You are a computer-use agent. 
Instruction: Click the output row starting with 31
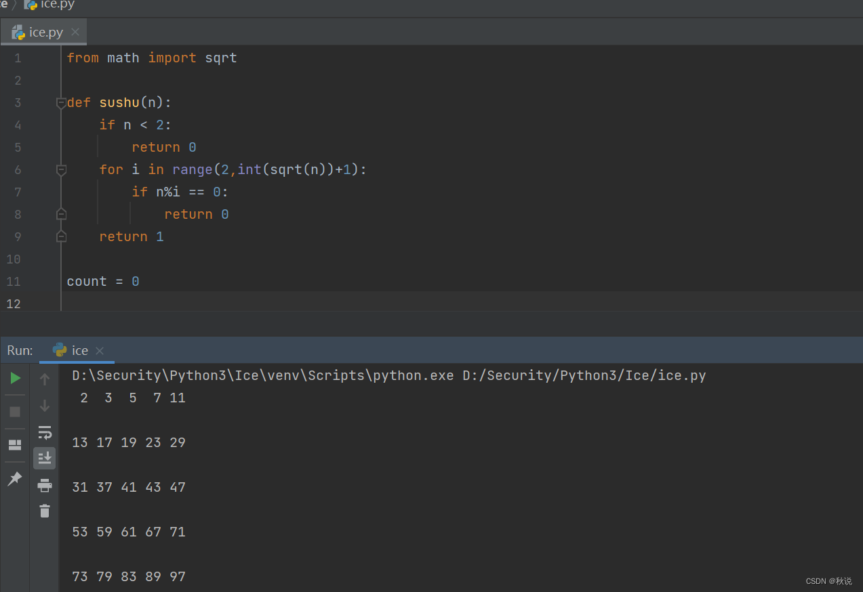(129, 487)
